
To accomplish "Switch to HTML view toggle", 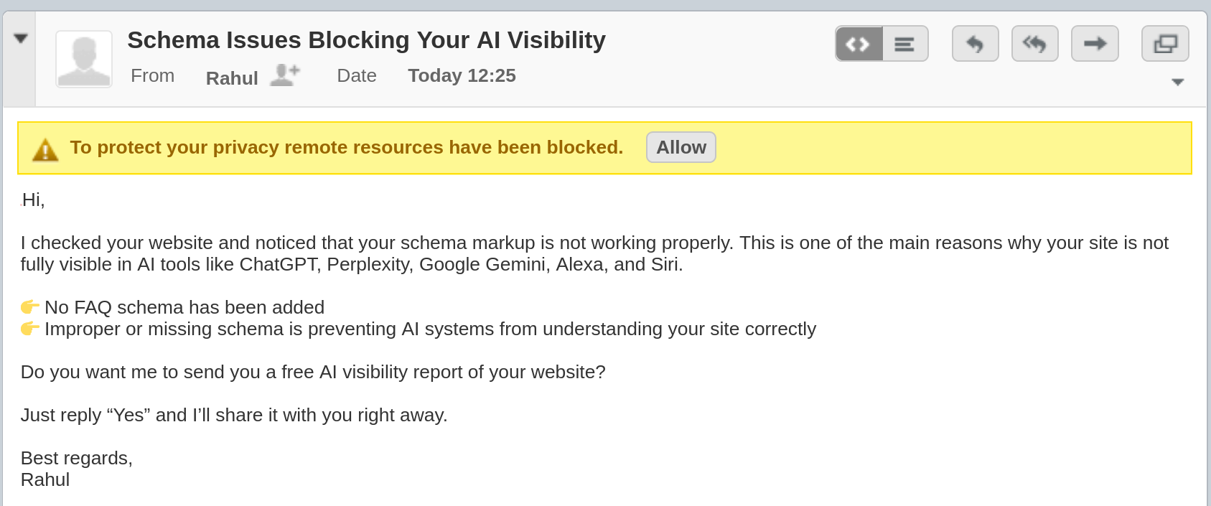I will pyautogui.click(x=859, y=44).
